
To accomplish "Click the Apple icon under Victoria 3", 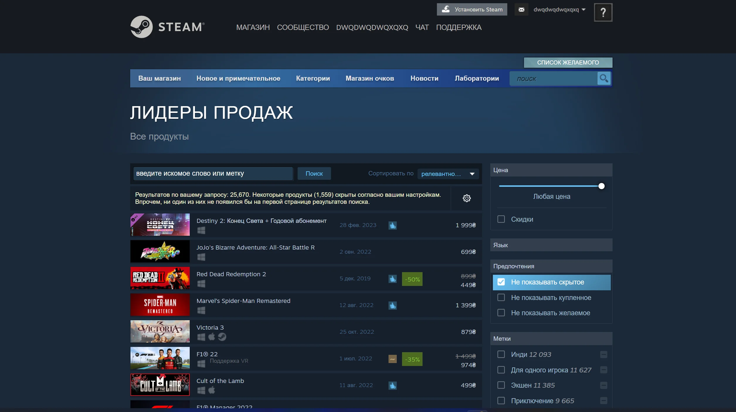I will [211, 337].
